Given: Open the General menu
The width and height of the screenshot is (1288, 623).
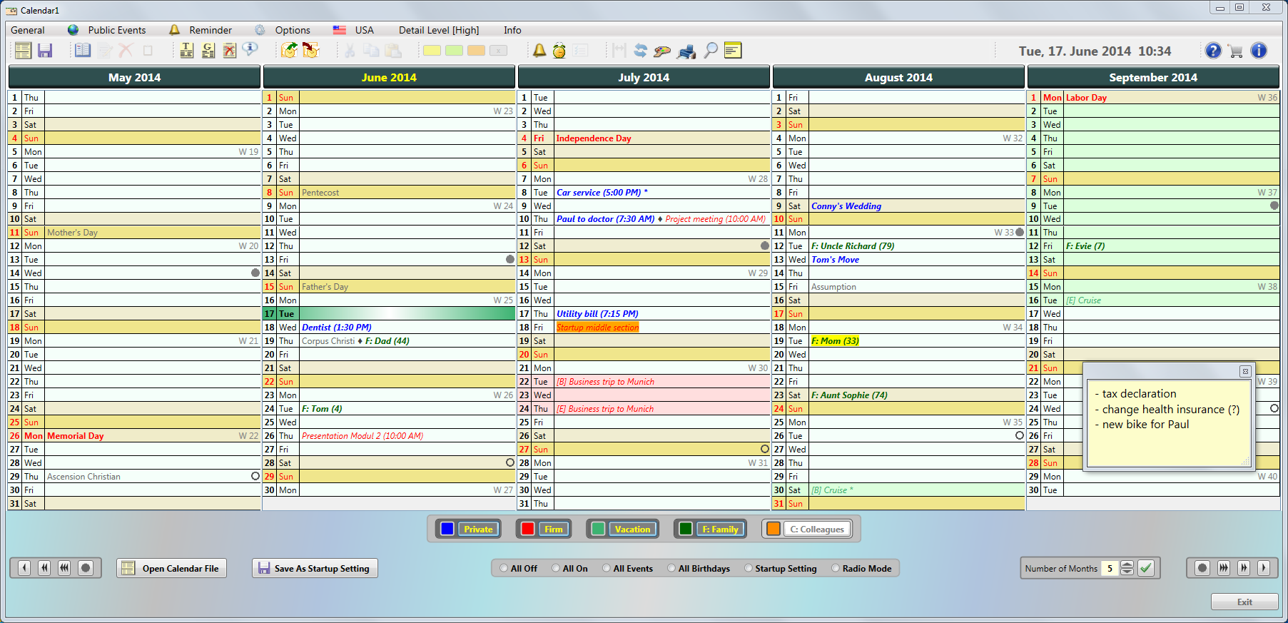Looking at the screenshot, I should click(x=28, y=30).
